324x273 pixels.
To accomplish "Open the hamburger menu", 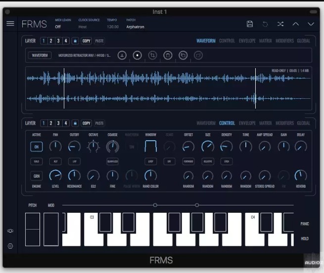I will tap(10, 24).
